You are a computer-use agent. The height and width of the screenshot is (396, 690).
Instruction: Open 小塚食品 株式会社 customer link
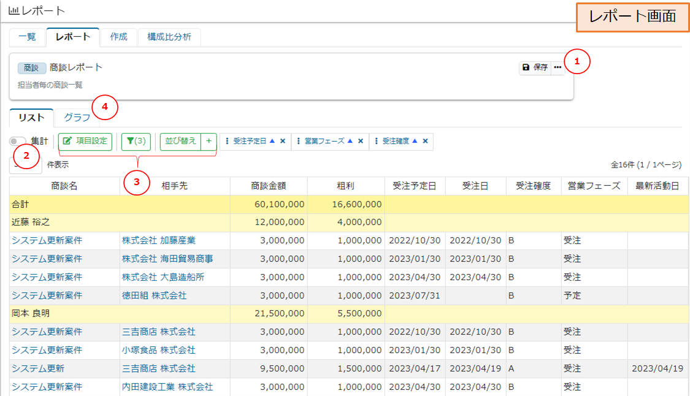(159, 350)
